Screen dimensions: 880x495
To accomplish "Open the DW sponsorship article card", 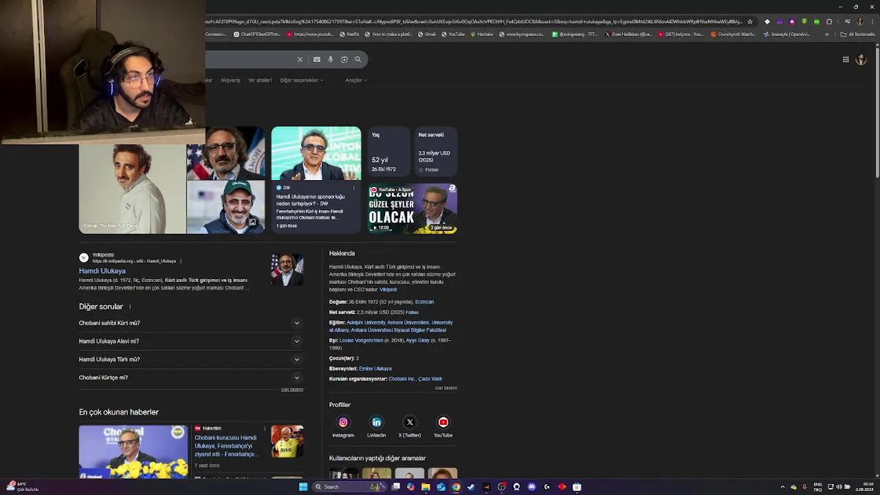I will (x=316, y=180).
